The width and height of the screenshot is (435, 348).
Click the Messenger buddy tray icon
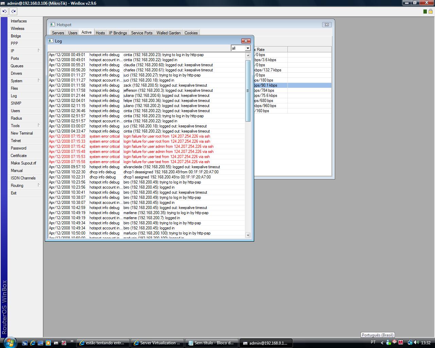point(388,343)
